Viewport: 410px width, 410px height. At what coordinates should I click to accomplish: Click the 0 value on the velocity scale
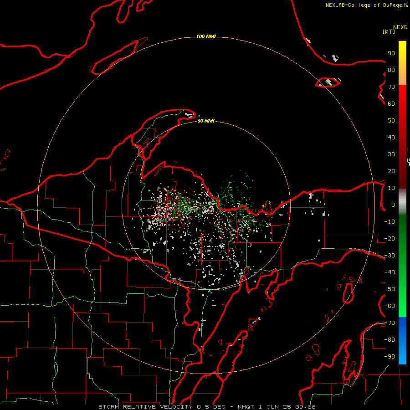point(393,205)
